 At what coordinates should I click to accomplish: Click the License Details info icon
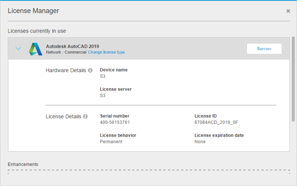(x=86, y=116)
